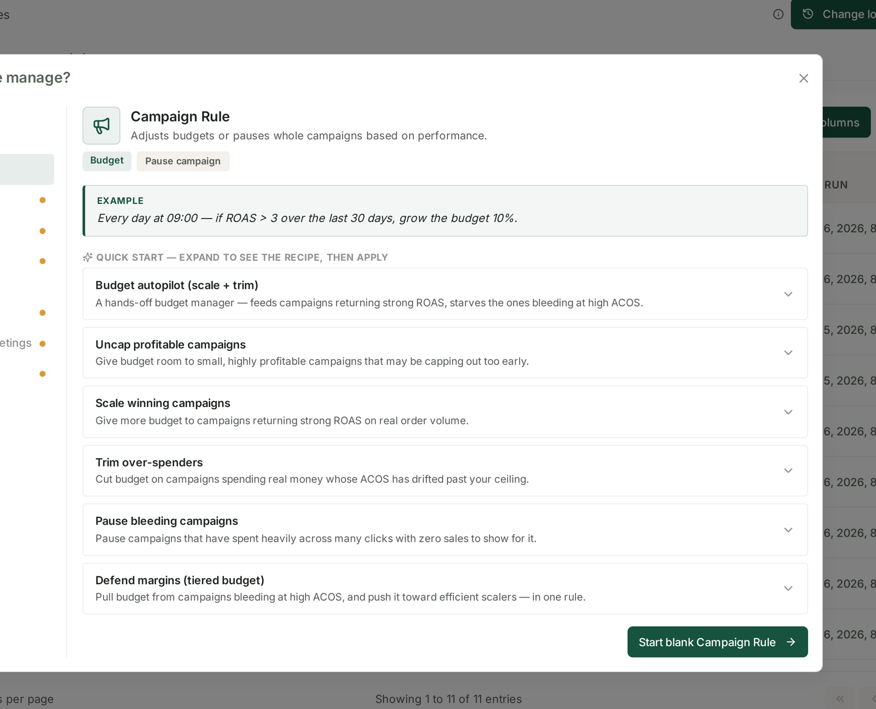Image resolution: width=876 pixels, height=709 pixels.
Task: Click the example rule text box
Action: click(x=445, y=211)
